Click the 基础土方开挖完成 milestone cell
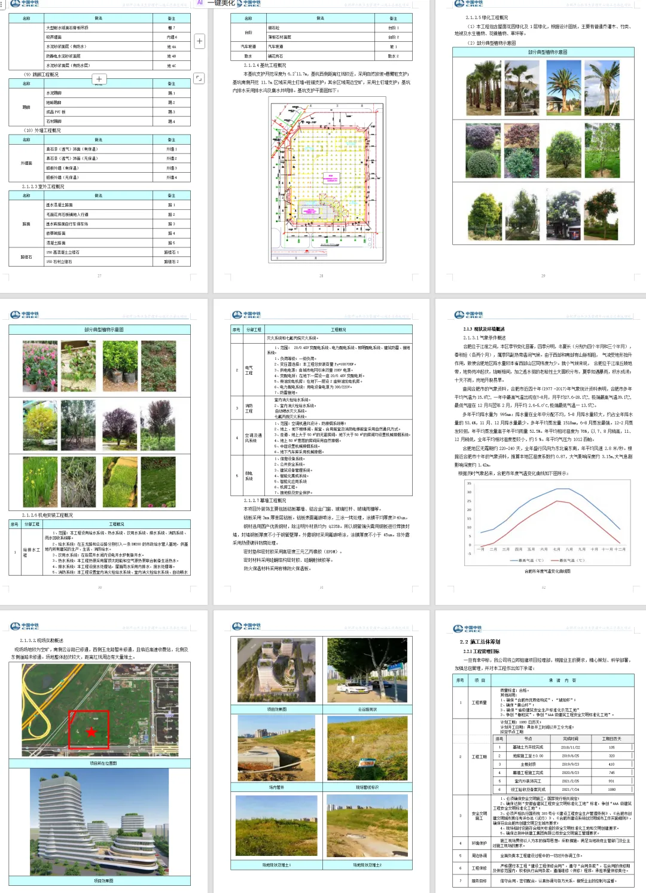 pyautogui.click(x=528, y=747)
